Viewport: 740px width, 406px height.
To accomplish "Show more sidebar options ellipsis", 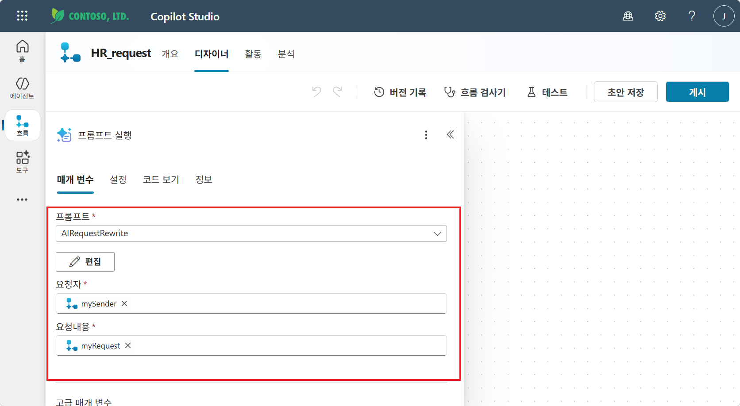I will click(22, 199).
